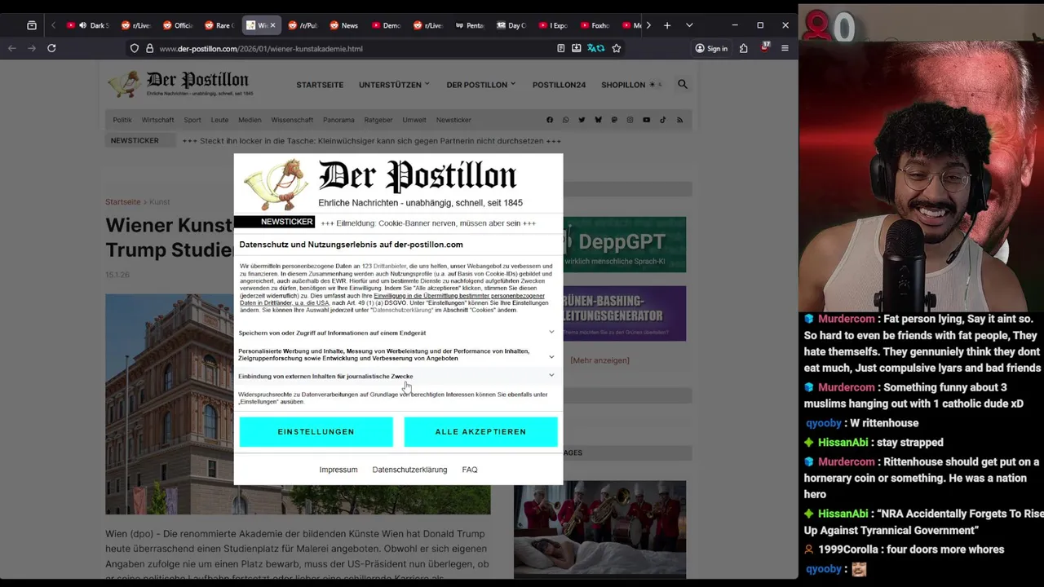
Task: Click the brass band article thumbnail
Action: pyautogui.click(x=599, y=528)
